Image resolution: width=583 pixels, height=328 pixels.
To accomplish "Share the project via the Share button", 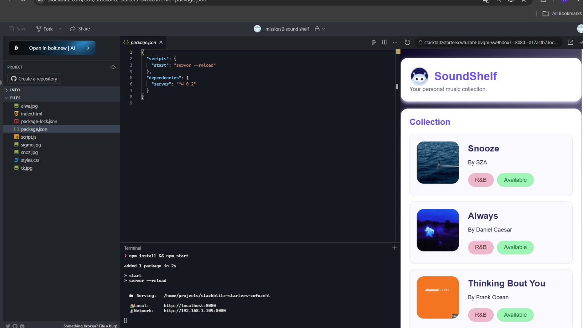I will pyautogui.click(x=80, y=29).
